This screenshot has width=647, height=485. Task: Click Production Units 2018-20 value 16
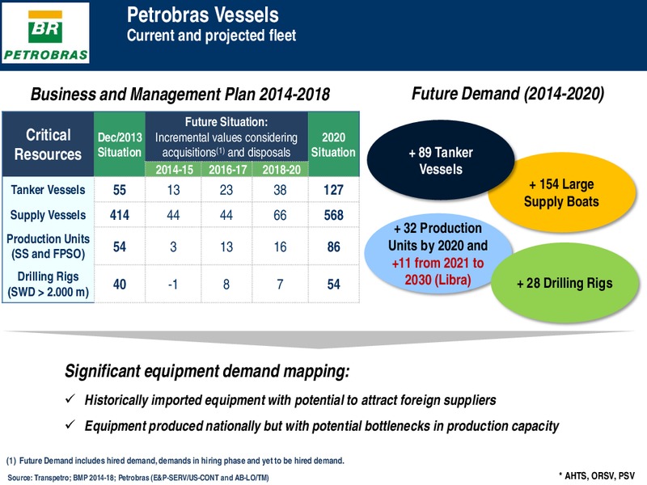[x=280, y=247]
